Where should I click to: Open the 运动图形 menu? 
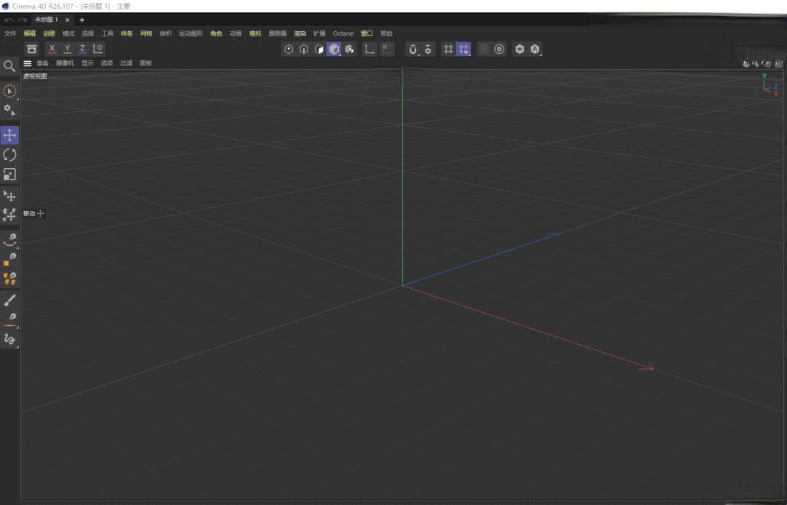pyautogui.click(x=191, y=33)
